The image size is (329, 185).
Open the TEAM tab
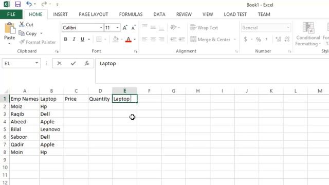click(264, 14)
